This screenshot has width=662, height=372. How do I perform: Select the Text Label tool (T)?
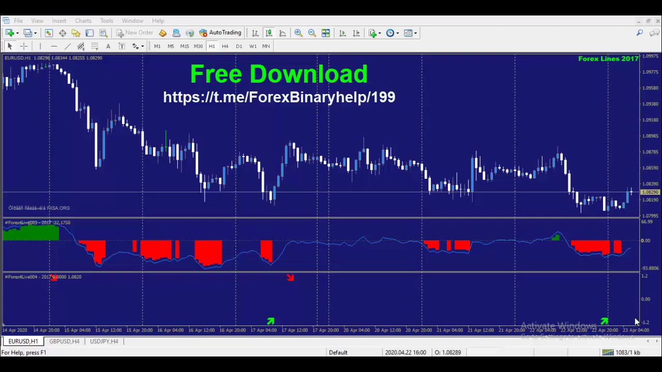(x=122, y=47)
